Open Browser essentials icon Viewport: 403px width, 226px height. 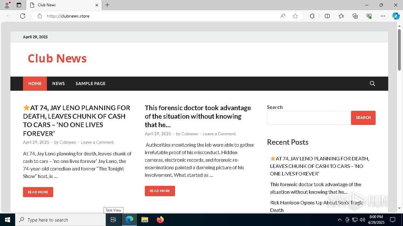tap(369, 16)
